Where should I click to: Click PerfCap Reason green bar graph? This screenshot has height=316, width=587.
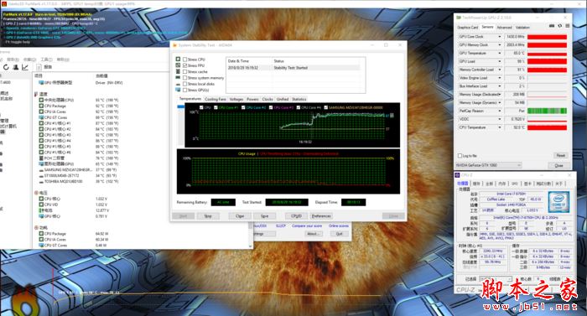pos(547,111)
